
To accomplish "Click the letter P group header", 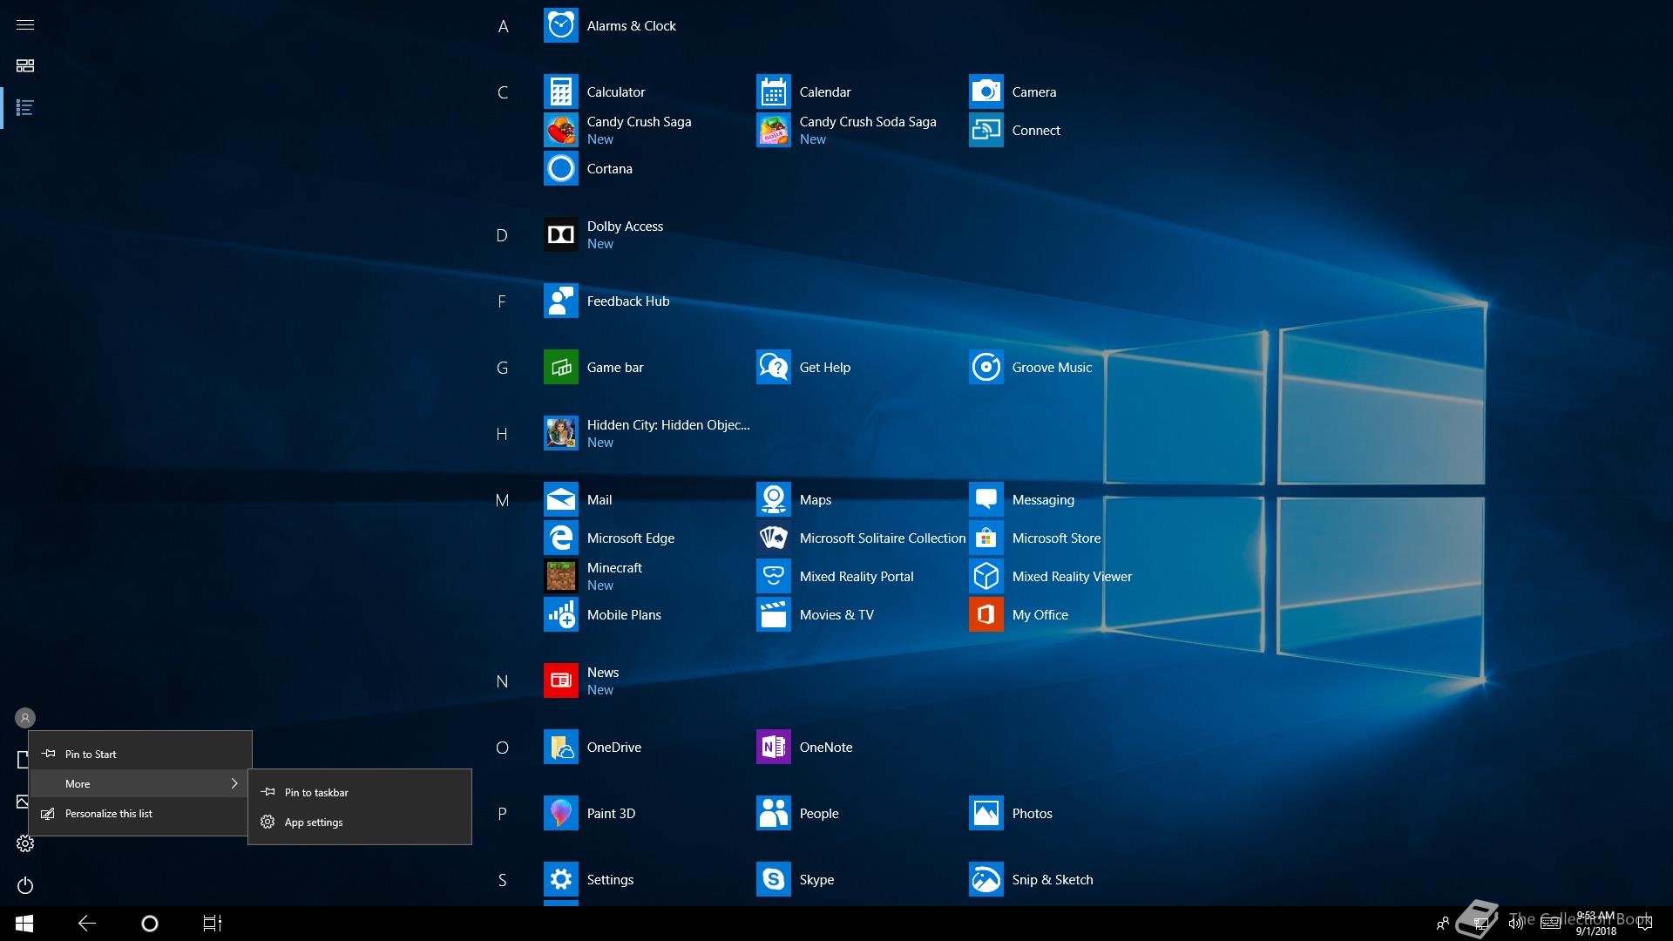I will click(x=503, y=814).
